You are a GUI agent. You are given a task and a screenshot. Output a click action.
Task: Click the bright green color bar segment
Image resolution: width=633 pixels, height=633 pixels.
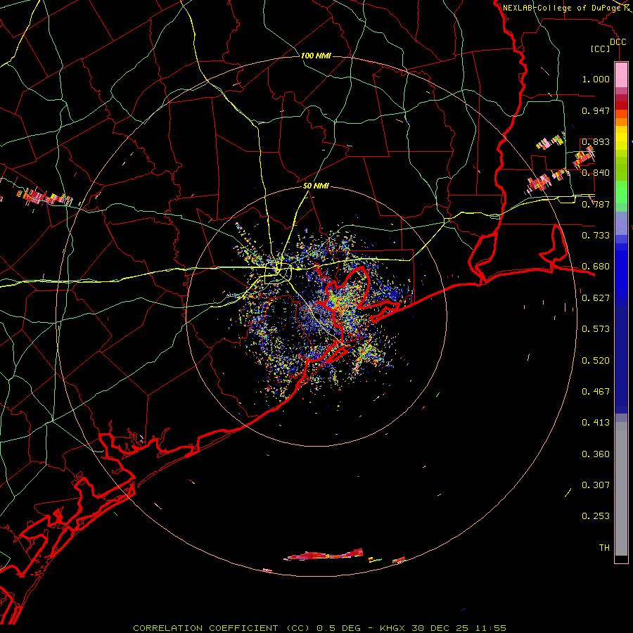pos(621,192)
